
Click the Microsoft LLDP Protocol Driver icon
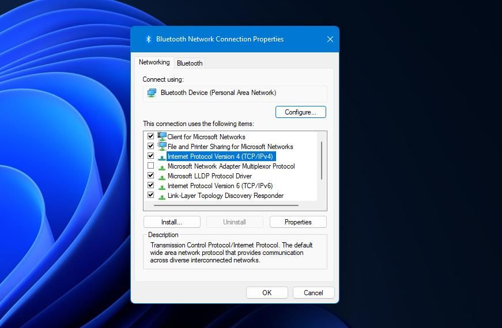(162, 177)
